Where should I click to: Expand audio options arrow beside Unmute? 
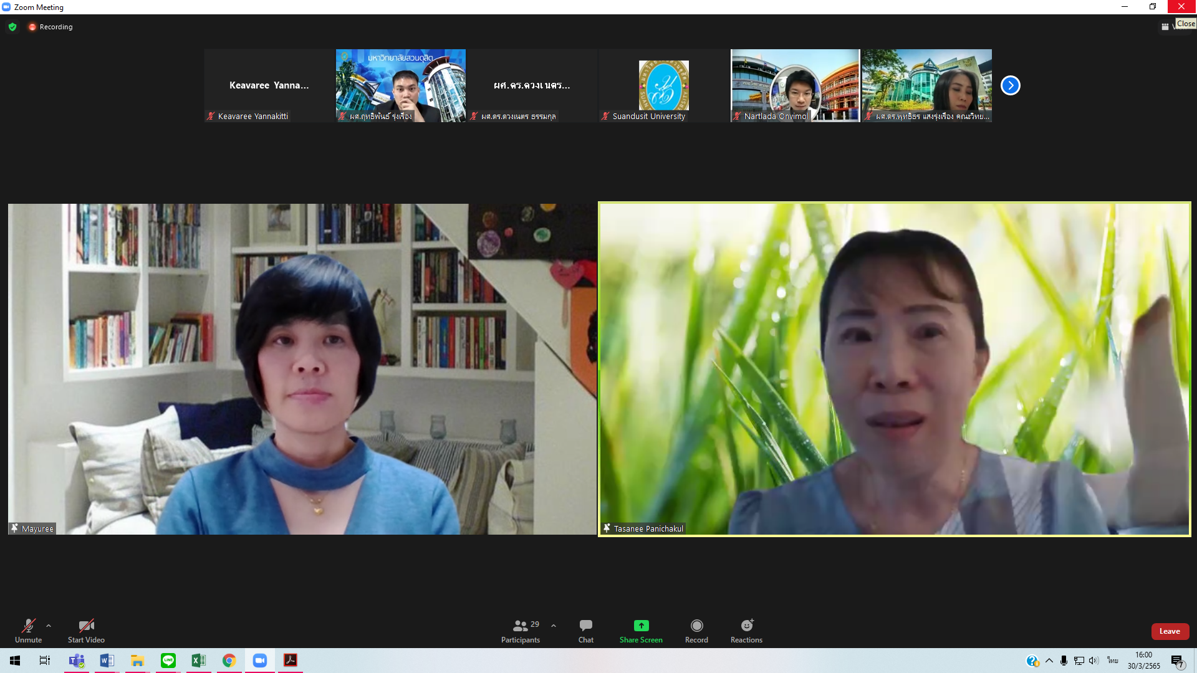pos(49,626)
